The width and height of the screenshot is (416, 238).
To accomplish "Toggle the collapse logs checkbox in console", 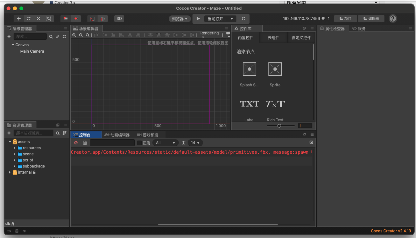I will (311, 142).
